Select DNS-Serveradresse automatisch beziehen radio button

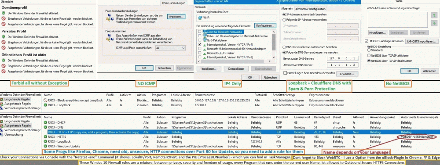pos(284,47)
